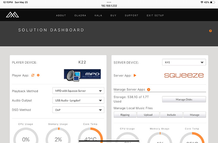Click the MPD Music Player Daemon logo

point(82,75)
